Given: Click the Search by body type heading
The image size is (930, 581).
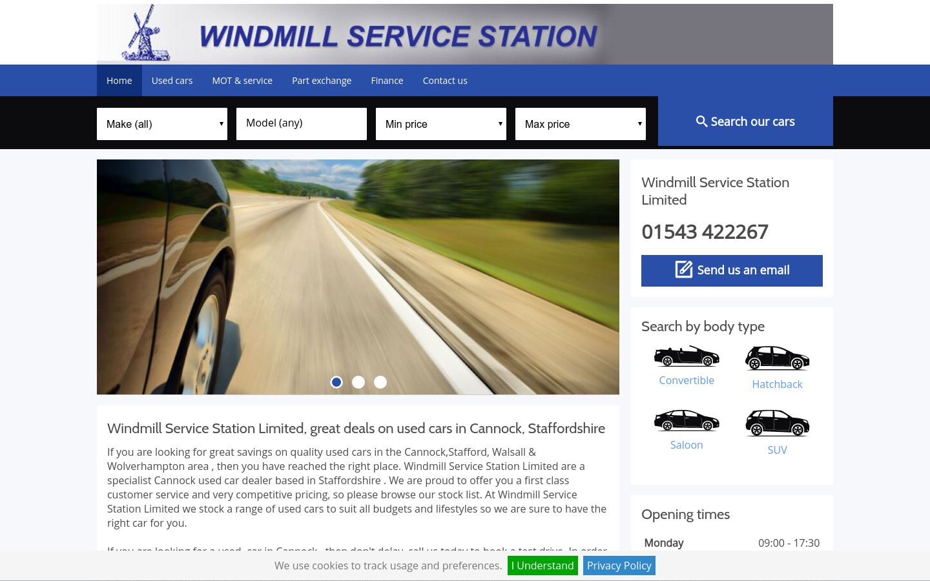Looking at the screenshot, I should pyautogui.click(x=703, y=327).
